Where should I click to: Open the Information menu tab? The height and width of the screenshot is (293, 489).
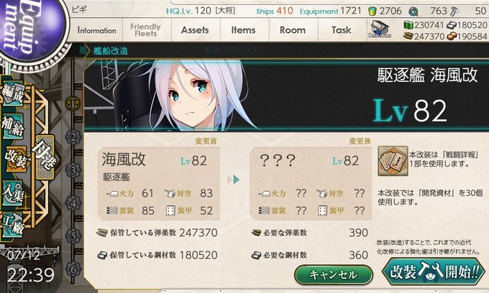point(96,30)
